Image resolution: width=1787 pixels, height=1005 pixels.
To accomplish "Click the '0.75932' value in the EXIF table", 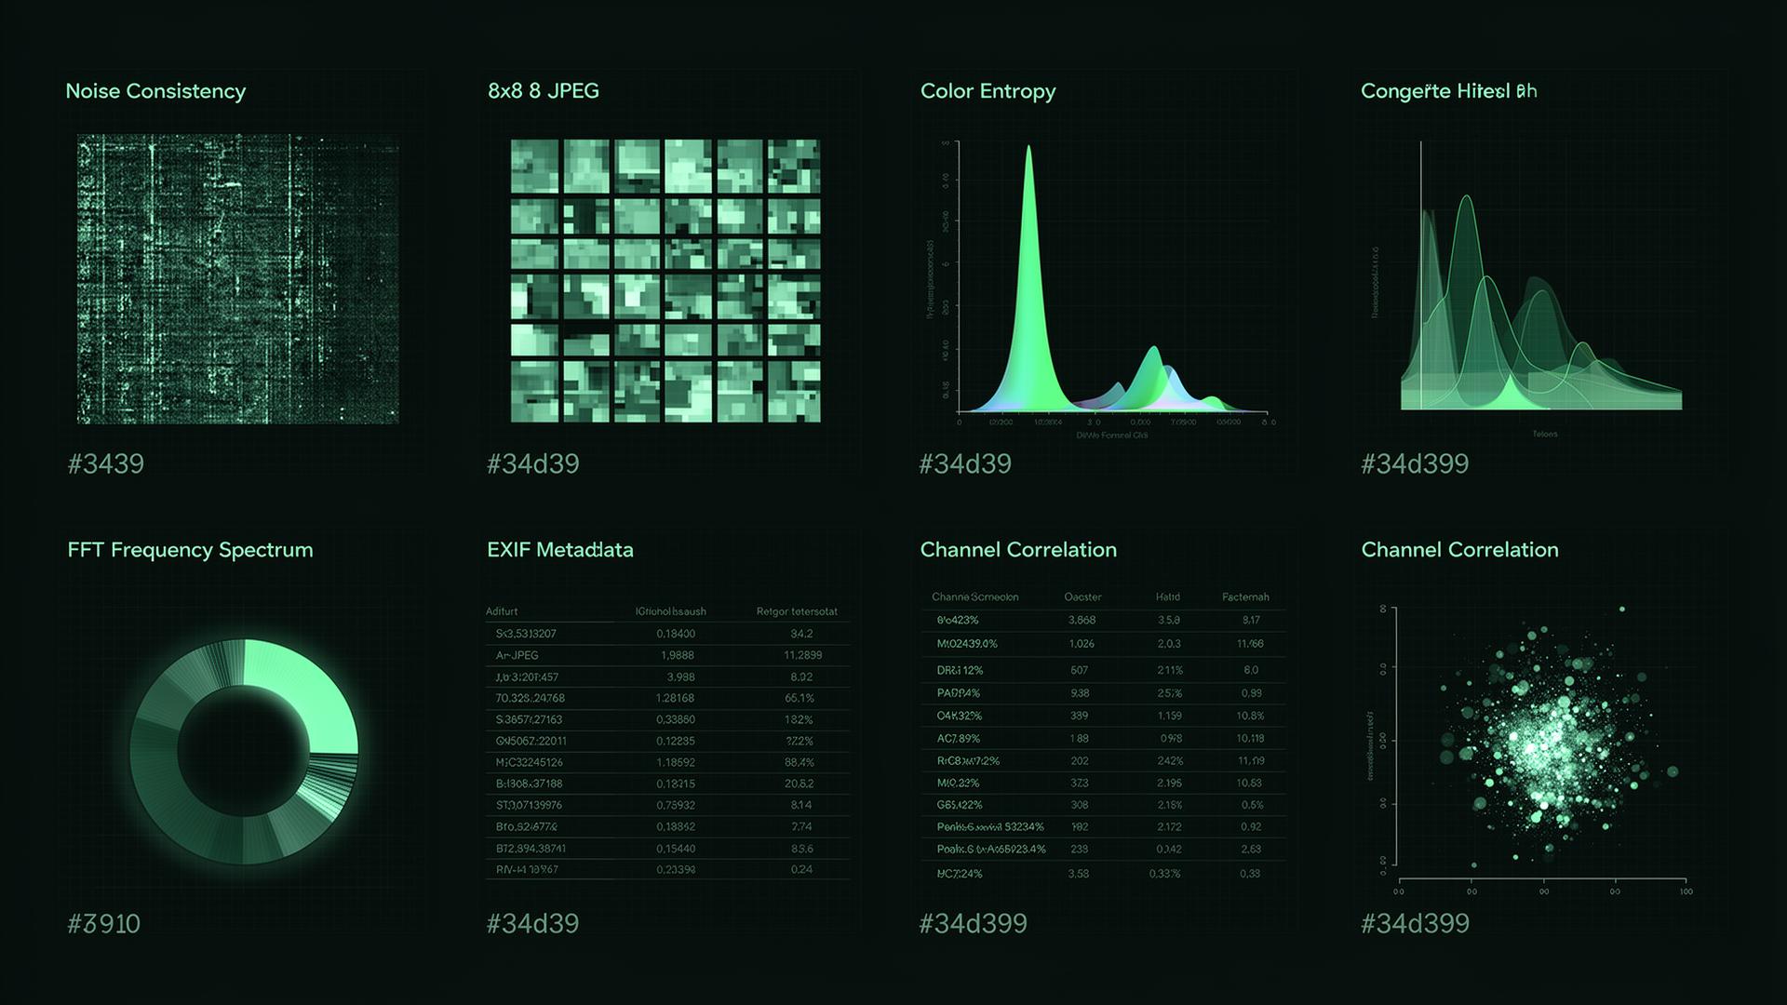I will pyautogui.click(x=675, y=805).
